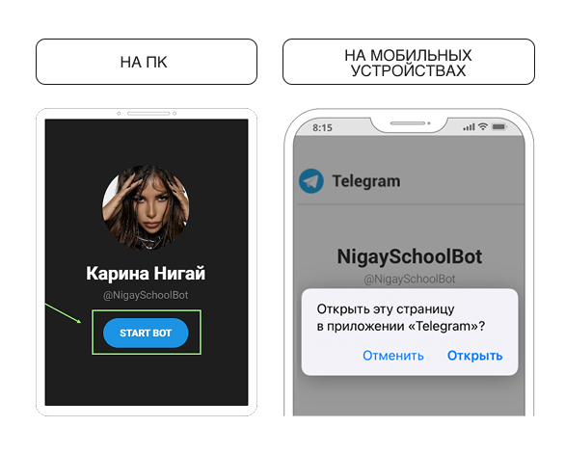Click the NigaySchoolBot title on phone

410,256
